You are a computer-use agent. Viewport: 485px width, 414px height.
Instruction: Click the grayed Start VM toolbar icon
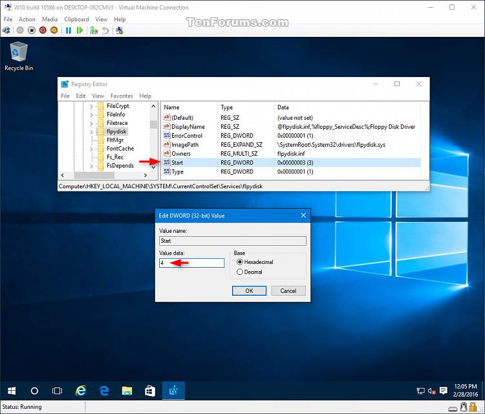click(x=20, y=30)
